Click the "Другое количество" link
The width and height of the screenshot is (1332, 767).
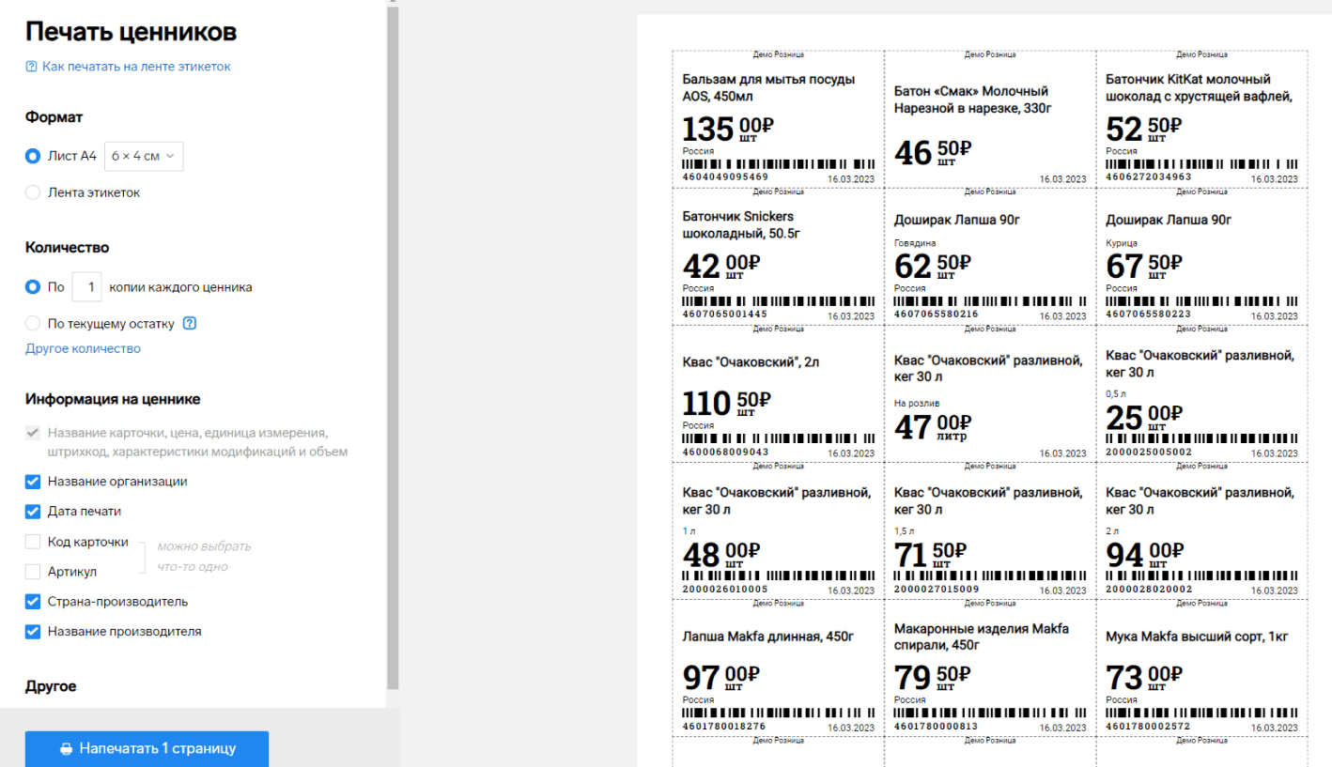click(x=83, y=348)
